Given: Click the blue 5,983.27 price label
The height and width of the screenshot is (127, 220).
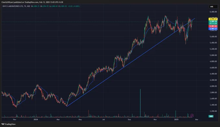Looking at the screenshot, I should (x=213, y=28).
